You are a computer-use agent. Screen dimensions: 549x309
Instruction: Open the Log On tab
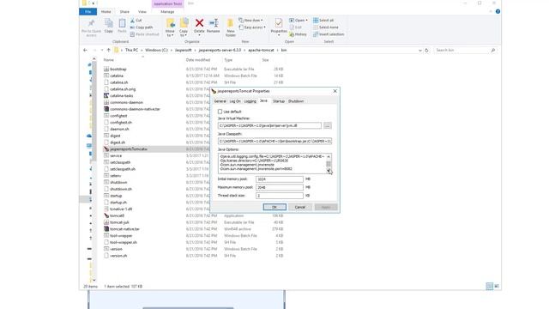point(235,101)
